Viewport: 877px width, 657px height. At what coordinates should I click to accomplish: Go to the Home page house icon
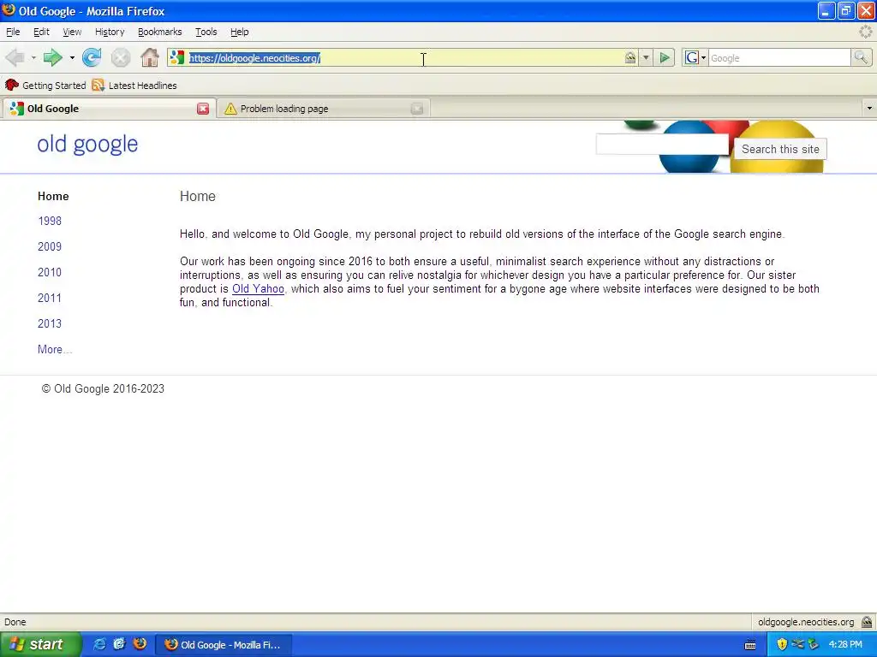(x=149, y=57)
